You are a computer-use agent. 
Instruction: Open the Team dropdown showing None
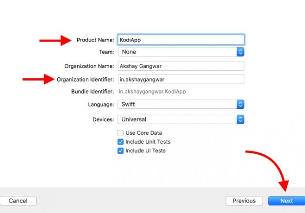pyautogui.click(x=181, y=52)
